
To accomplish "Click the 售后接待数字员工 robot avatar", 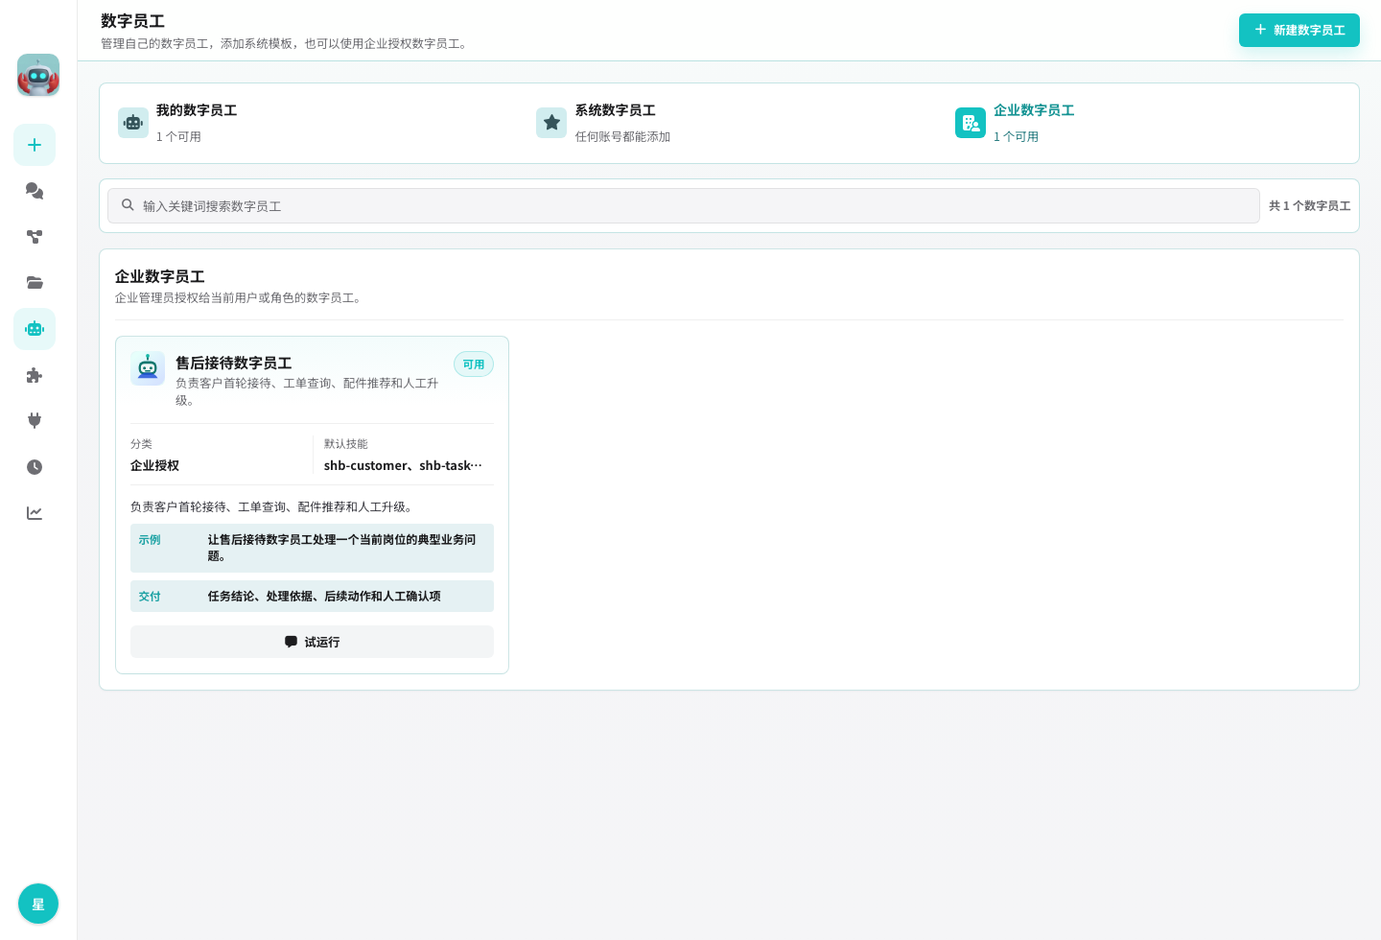I will 148,368.
